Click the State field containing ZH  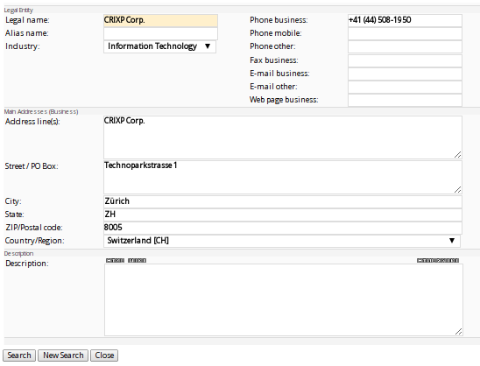pyautogui.click(x=283, y=215)
